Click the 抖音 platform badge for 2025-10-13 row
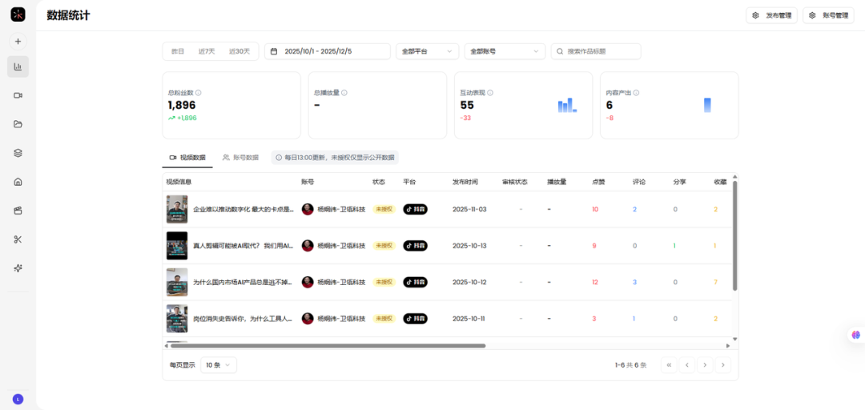865x410 pixels. 416,246
